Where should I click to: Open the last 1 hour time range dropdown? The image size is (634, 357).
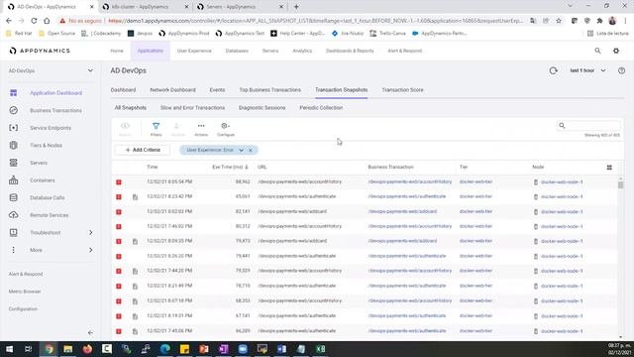587,70
